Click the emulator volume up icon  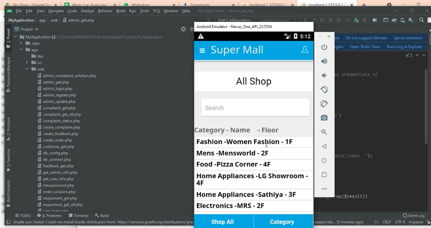click(x=324, y=62)
